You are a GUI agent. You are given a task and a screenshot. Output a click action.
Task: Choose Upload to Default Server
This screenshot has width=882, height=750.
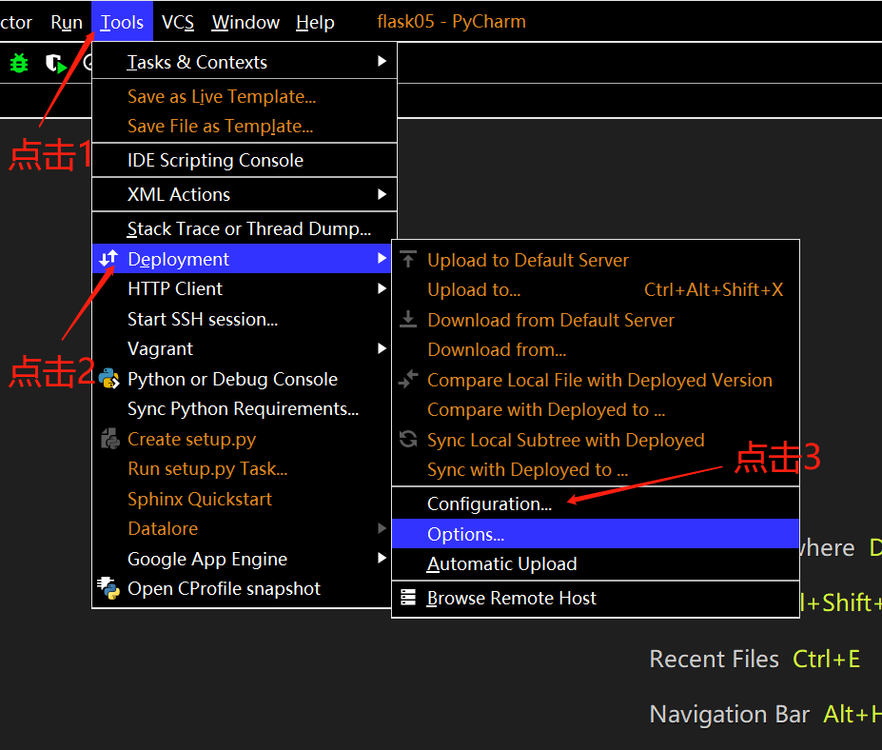pyautogui.click(x=595, y=260)
